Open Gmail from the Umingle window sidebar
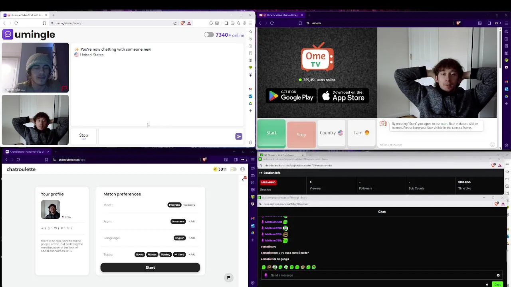The image size is (511, 287). 250,89
